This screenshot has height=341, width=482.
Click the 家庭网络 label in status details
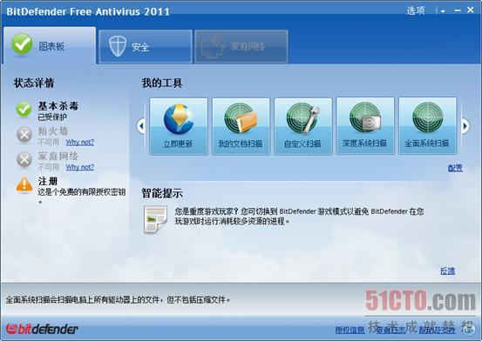click(58, 157)
